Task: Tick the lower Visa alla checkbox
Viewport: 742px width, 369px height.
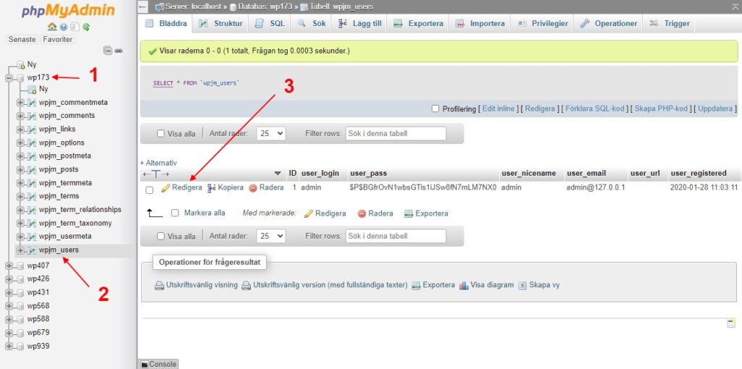Action: (161, 237)
